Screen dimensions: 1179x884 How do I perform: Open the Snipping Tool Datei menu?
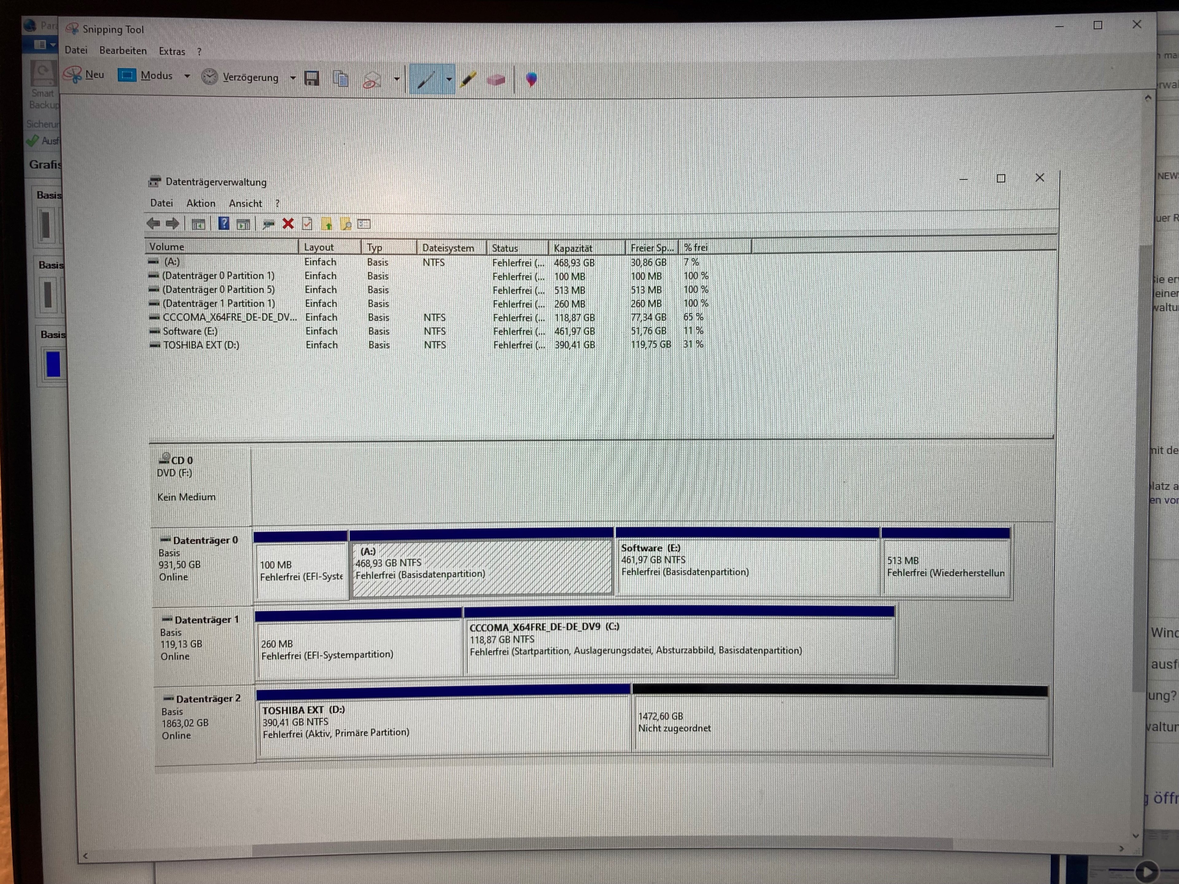[x=76, y=50]
